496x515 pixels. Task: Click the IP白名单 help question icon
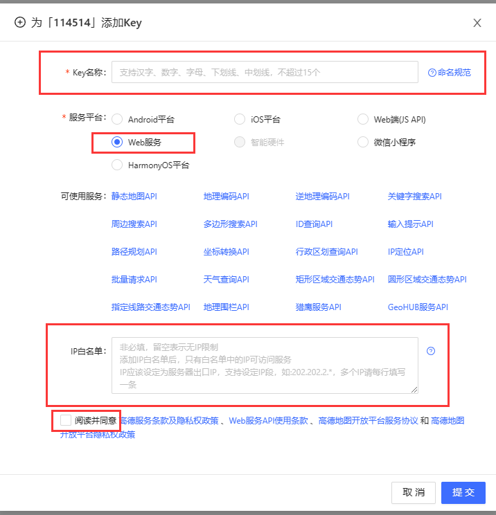431,351
